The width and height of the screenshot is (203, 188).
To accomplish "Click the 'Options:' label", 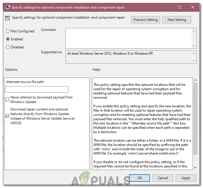I will (11, 70).
